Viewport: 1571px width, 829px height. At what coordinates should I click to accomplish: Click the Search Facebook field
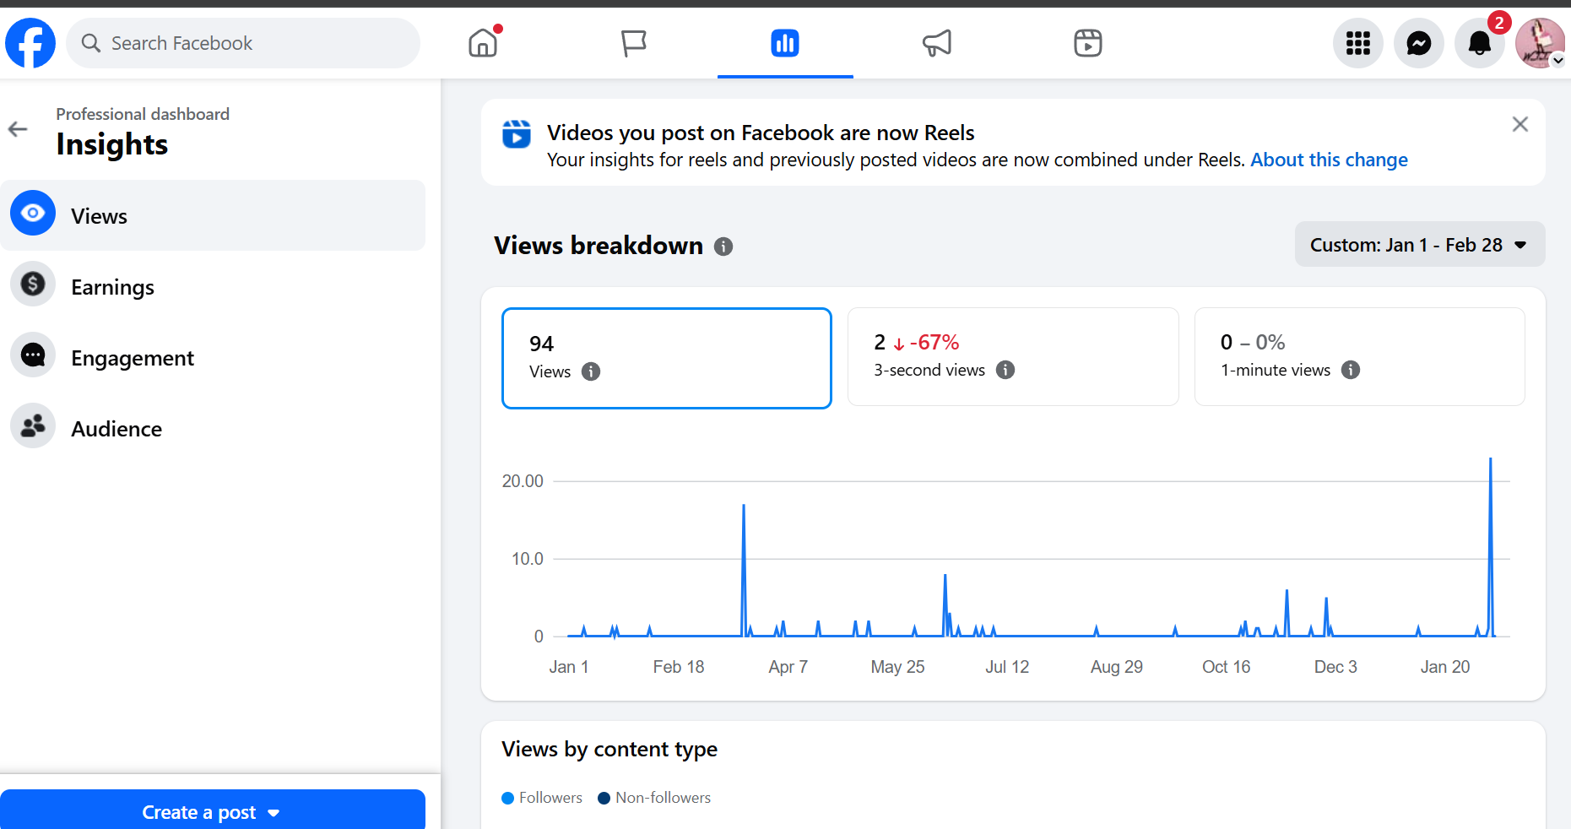[243, 43]
